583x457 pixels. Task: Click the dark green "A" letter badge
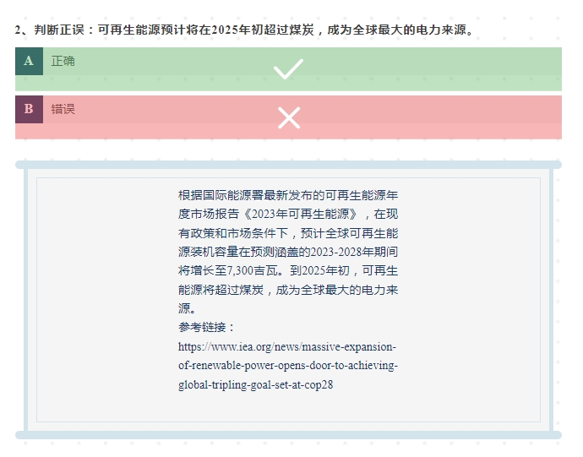[29, 61]
